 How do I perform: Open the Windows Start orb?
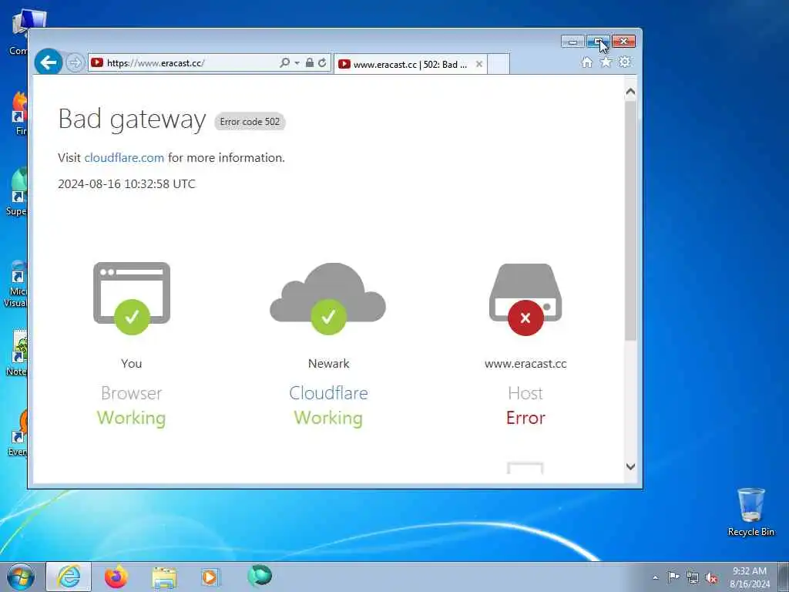pos(21,577)
